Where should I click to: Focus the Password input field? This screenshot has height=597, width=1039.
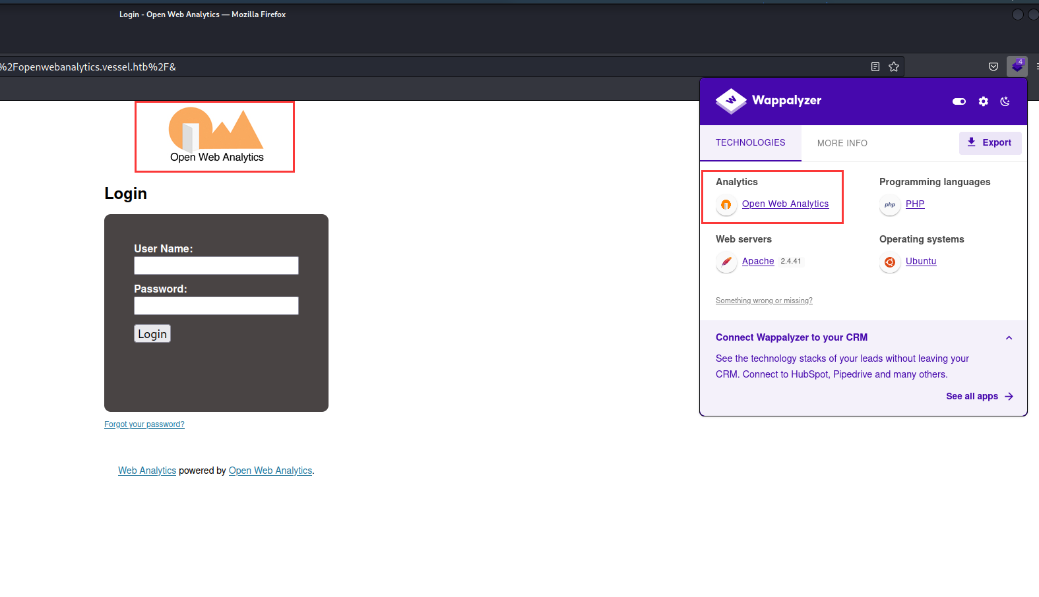[x=216, y=306]
